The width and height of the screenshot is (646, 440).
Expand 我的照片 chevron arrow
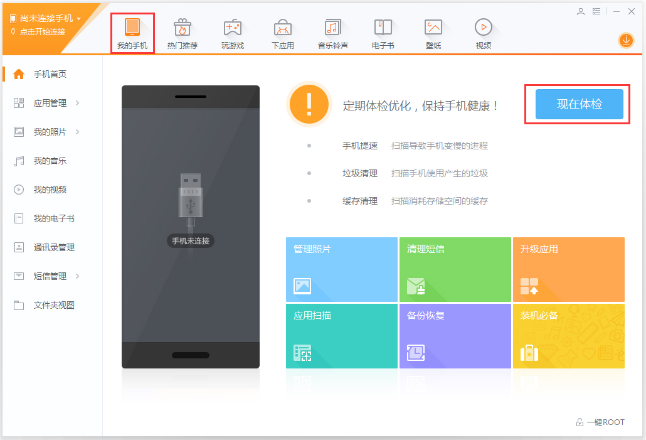click(x=77, y=132)
